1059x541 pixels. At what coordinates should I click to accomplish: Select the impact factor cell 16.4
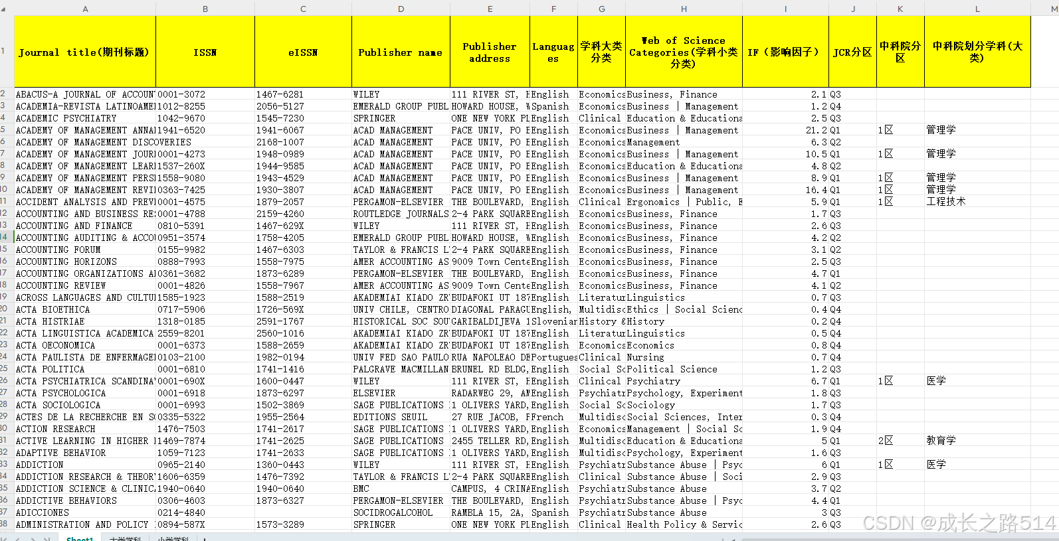coord(785,190)
